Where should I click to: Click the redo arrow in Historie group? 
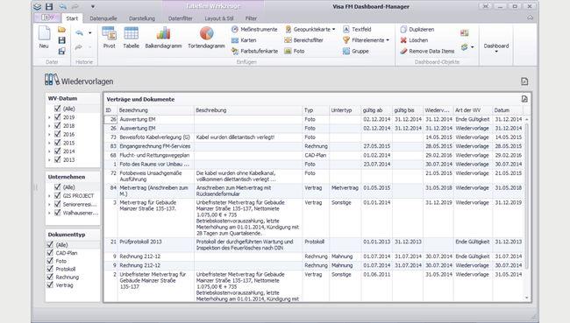[79, 47]
